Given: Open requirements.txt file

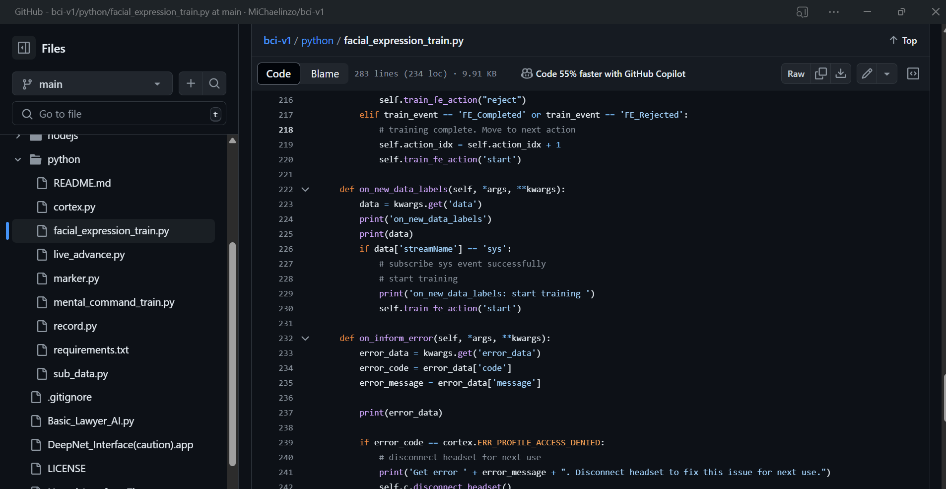Looking at the screenshot, I should (x=91, y=350).
